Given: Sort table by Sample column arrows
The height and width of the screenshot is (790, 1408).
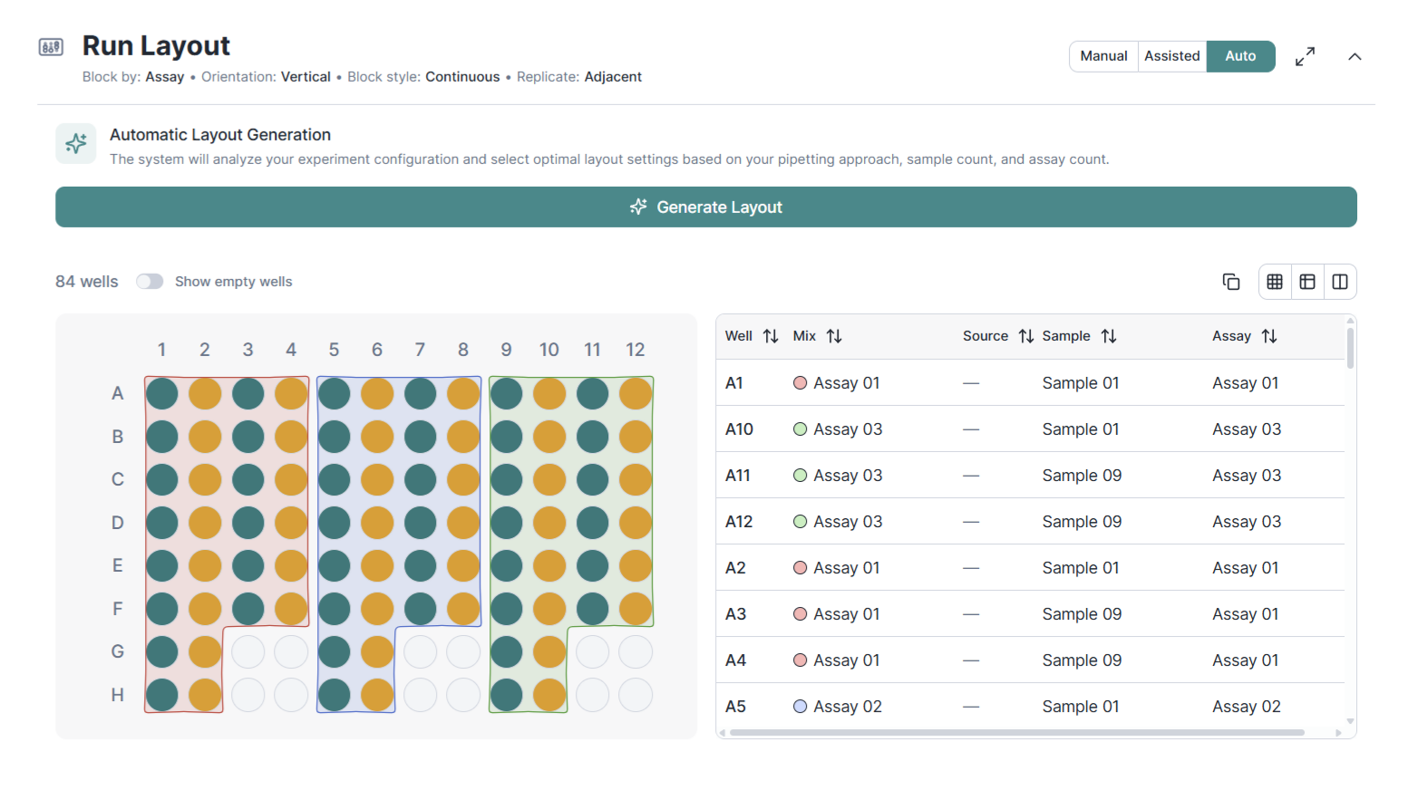Looking at the screenshot, I should pos(1109,336).
